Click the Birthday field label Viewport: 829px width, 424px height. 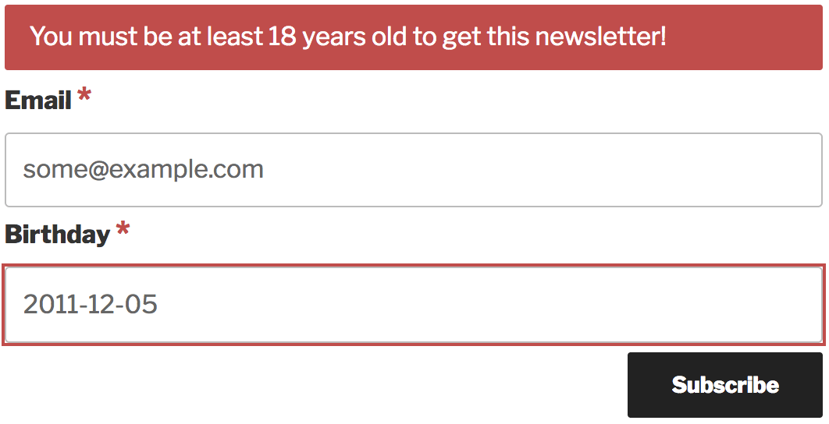pyautogui.click(x=57, y=235)
